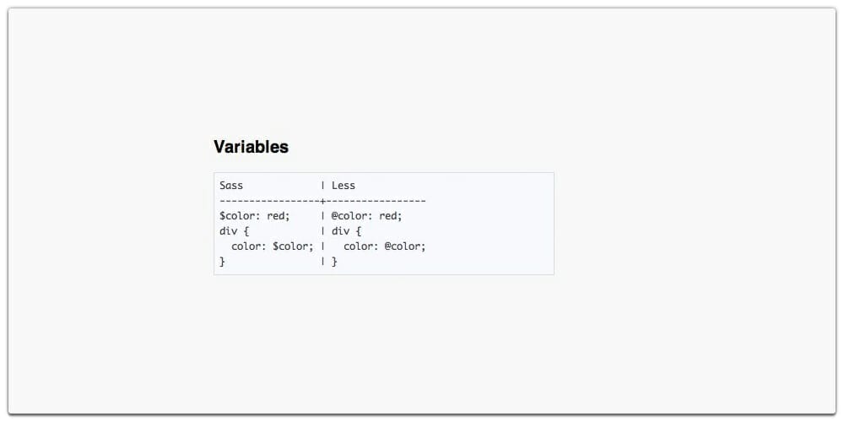The height and width of the screenshot is (422, 844).
Task: Click the color: $color; property line
Action: click(273, 246)
